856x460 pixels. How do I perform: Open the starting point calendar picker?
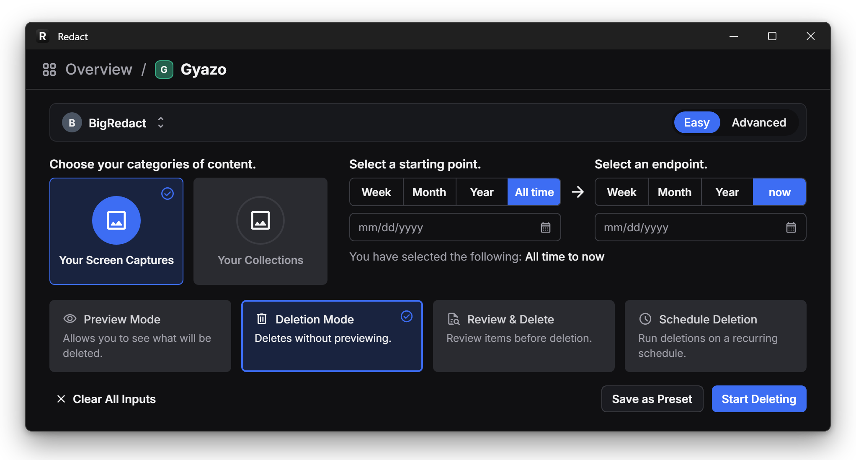(546, 227)
